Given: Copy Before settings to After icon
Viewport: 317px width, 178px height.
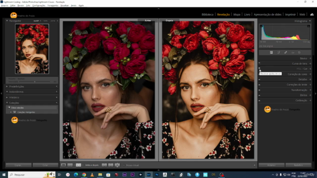Looking at the screenshot, I should point(105,165).
